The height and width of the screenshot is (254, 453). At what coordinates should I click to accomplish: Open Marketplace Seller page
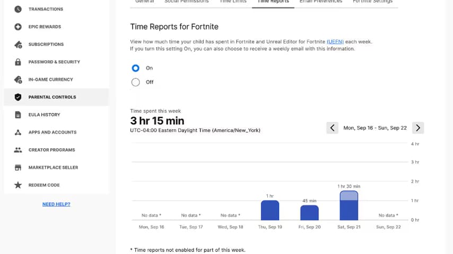point(57,168)
